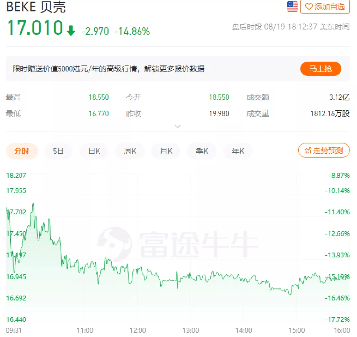Click the after-hours timestamp 08/19 18:12:37

291,27
